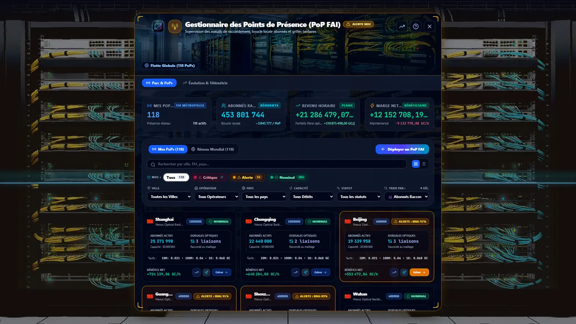
Task: Click Déployer un PoP FAI button
Action: 402,149
